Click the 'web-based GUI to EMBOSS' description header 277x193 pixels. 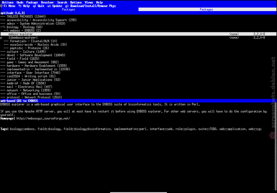[x=19, y=101]
